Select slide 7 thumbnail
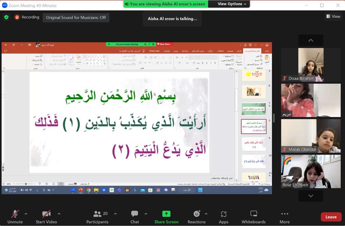This screenshot has height=226, width=345. pos(254,109)
